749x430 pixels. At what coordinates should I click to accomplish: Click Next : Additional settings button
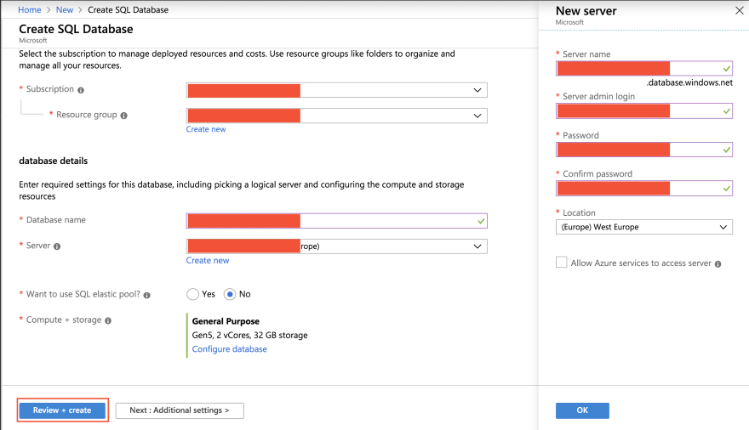180,410
